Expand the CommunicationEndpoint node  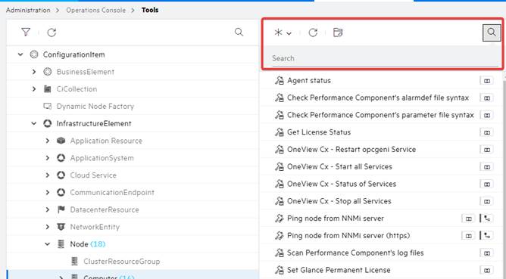pos(48,192)
